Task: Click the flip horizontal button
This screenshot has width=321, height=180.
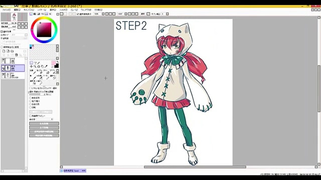Action: click(44, 123)
